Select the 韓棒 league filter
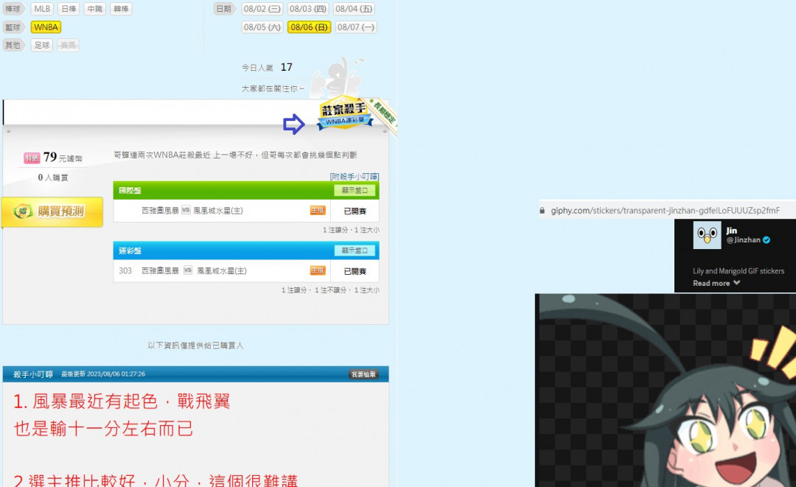Screen dimensions: 796x487 (121, 9)
